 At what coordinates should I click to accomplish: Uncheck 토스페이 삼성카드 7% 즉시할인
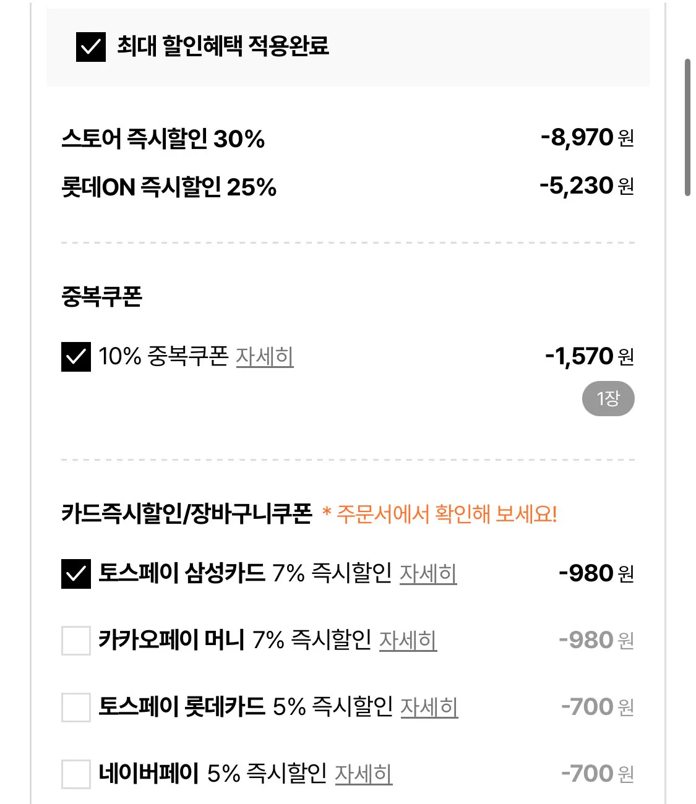pyautogui.click(x=75, y=574)
